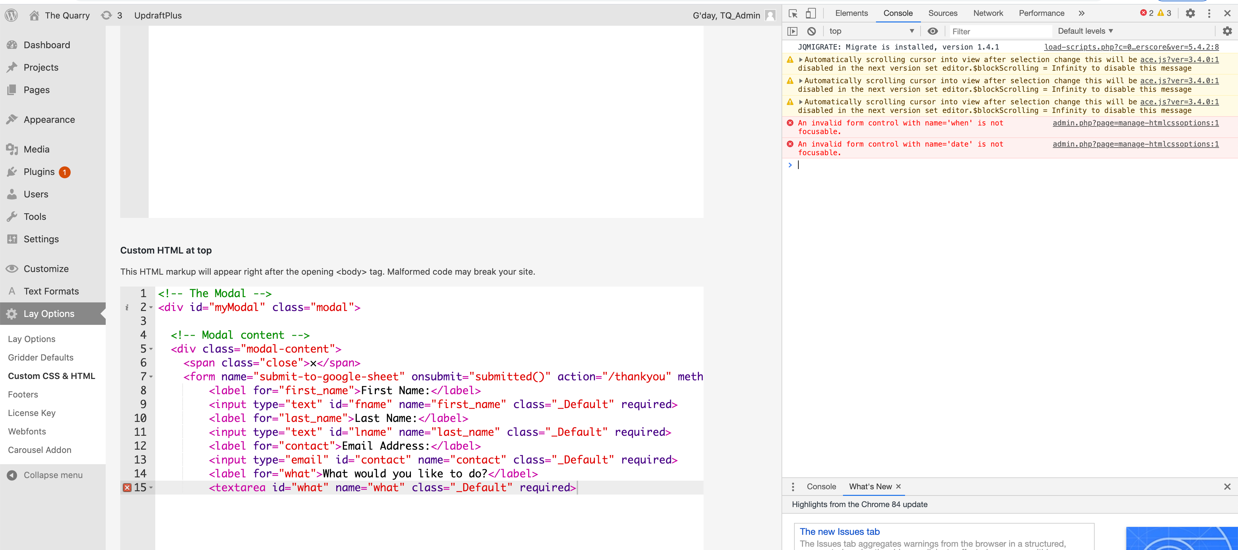Toggle device toolbar icon in DevTools
Image resolution: width=1238 pixels, height=550 pixels.
point(811,14)
